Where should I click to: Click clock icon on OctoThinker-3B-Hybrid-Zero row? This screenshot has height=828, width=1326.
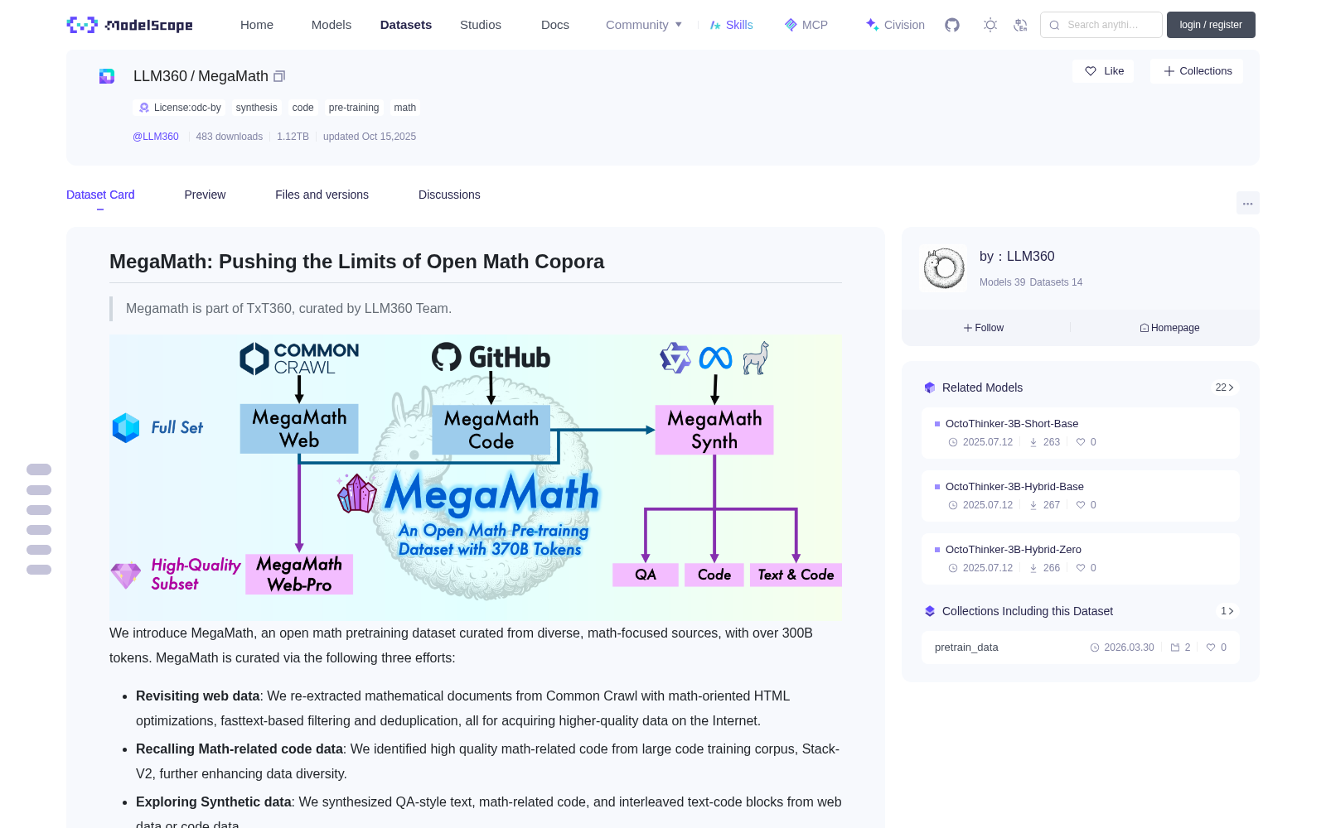click(x=953, y=568)
